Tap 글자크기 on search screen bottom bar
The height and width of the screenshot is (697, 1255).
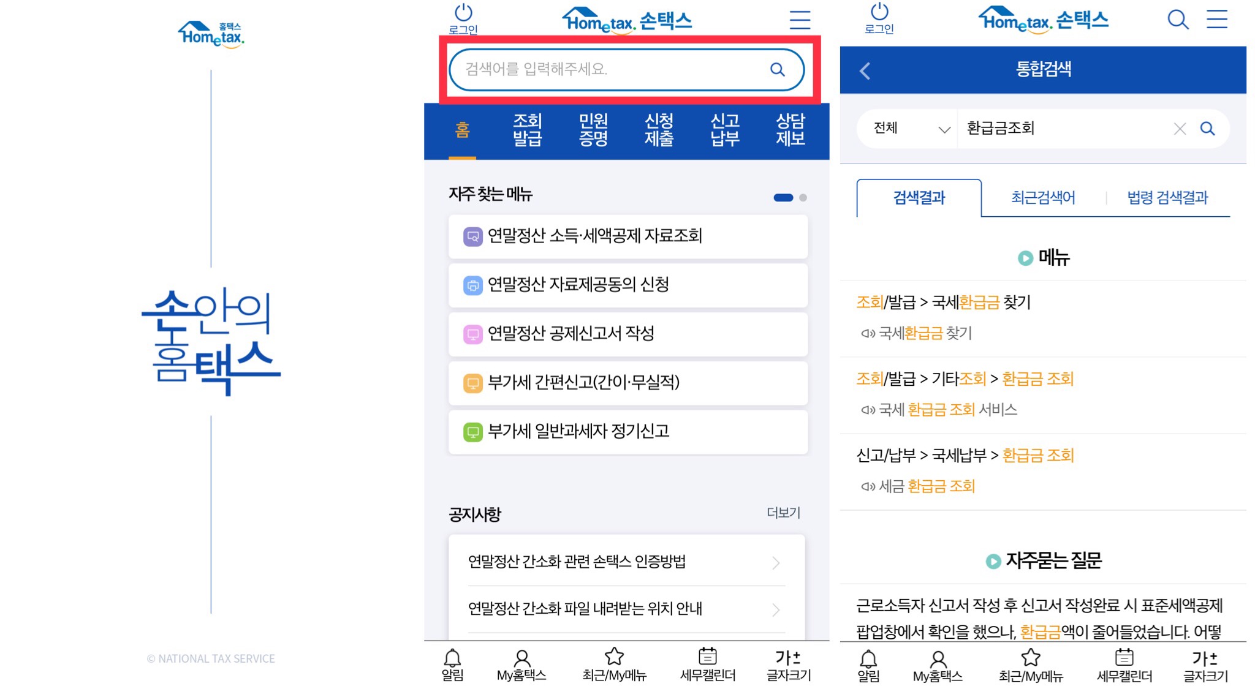click(x=1205, y=667)
